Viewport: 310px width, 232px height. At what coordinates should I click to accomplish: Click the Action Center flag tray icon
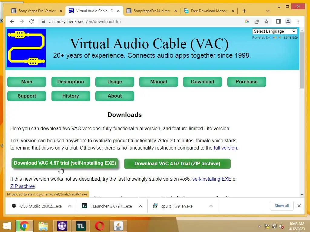[x=267, y=226]
